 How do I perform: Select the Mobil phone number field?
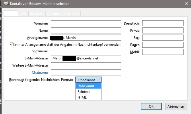(x=163, y=52)
